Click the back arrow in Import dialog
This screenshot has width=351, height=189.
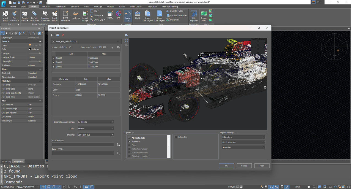tap(52, 35)
